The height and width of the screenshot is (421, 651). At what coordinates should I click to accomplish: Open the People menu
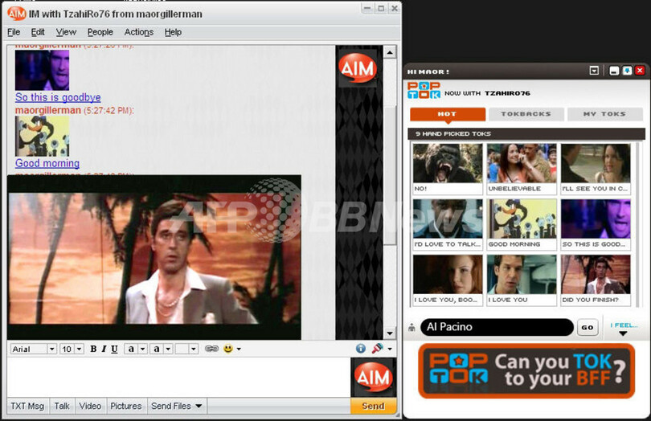click(x=100, y=32)
